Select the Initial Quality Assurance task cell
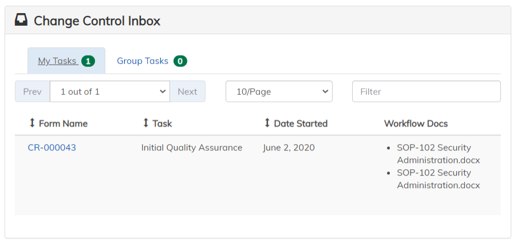521x247 pixels. (x=192, y=148)
